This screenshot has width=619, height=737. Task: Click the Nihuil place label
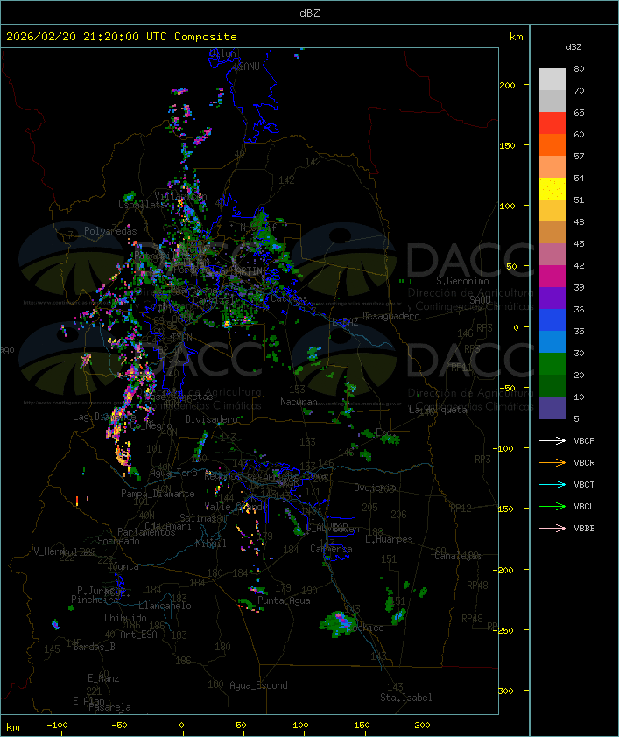click(211, 544)
